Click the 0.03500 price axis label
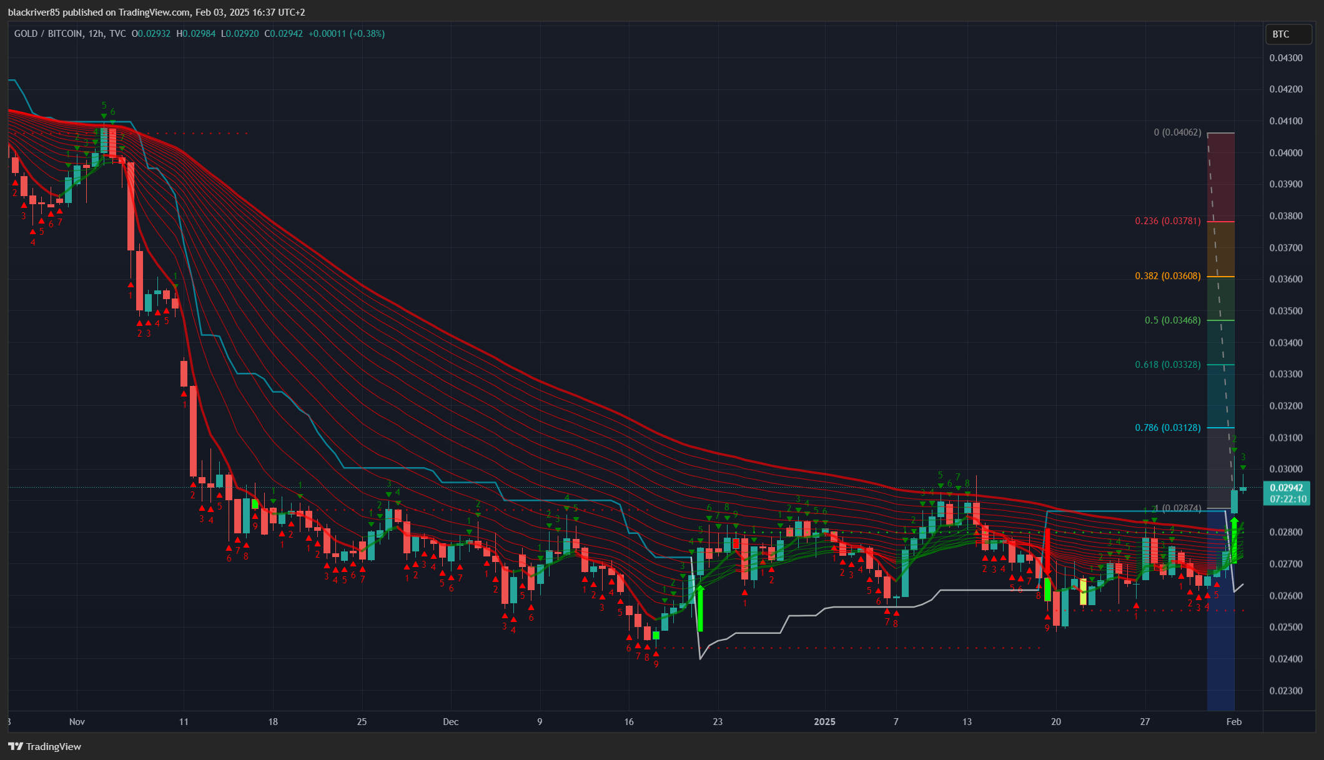This screenshot has height=760, width=1324. [1286, 311]
